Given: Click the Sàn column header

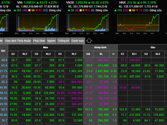Looking at the screenshot, I should (3, 51).
